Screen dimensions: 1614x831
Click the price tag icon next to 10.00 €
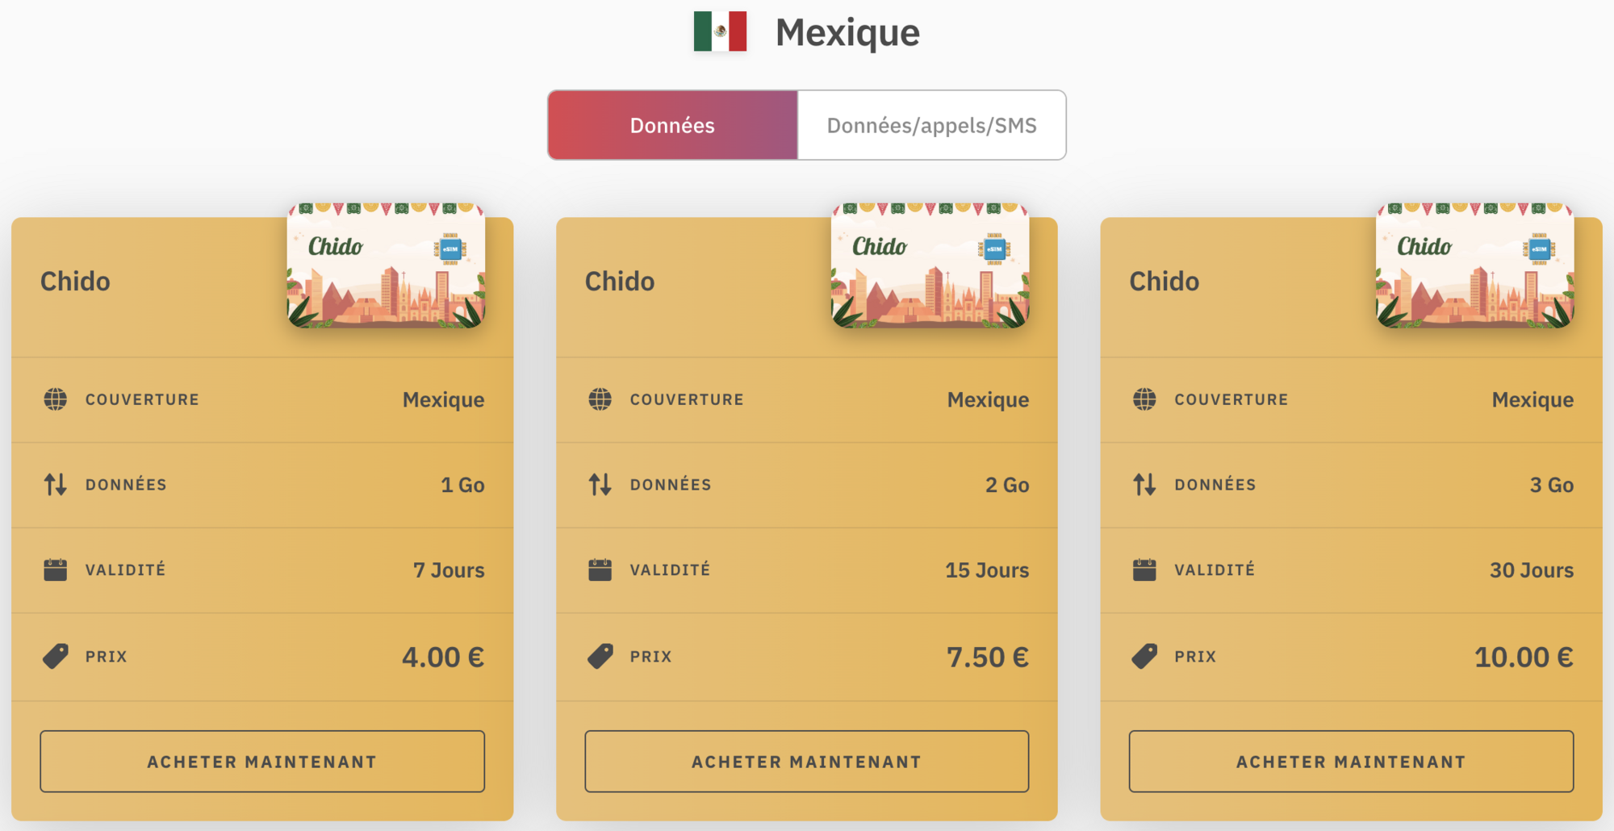click(1144, 655)
